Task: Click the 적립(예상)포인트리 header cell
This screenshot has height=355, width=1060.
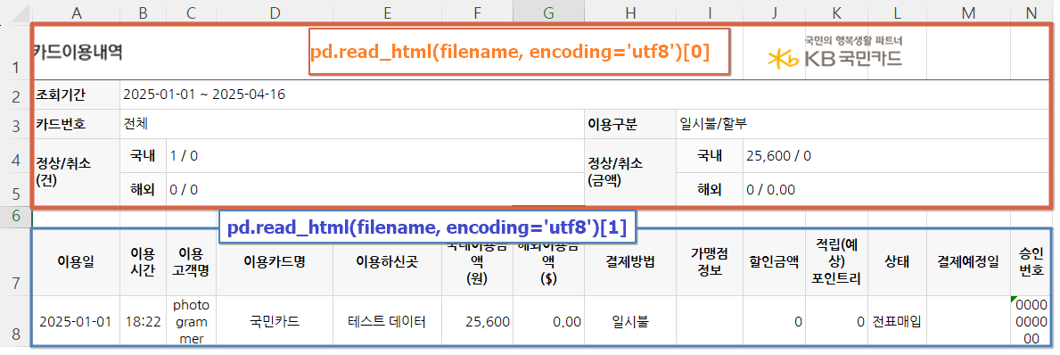Action: tap(837, 262)
